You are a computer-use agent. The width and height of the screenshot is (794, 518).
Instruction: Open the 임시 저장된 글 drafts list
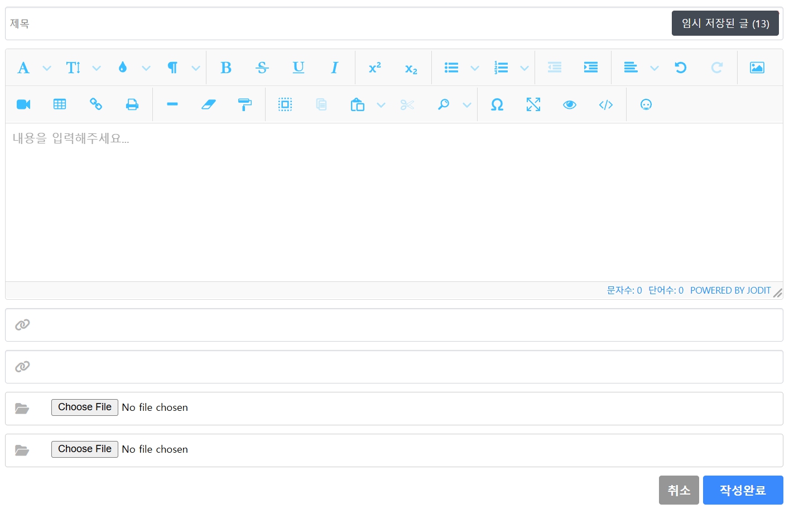(725, 23)
